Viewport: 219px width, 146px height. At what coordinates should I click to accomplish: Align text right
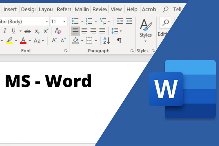click(x=93, y=31)
